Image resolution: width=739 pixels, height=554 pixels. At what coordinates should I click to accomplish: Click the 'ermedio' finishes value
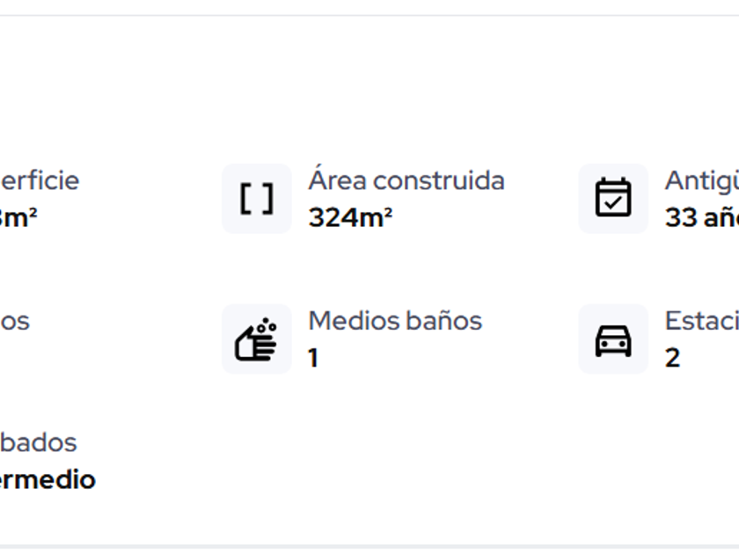click(48, 480)
